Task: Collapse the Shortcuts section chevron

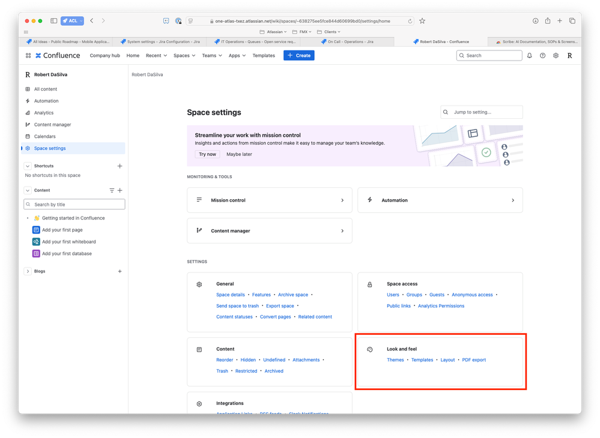Action: [28, 166]
